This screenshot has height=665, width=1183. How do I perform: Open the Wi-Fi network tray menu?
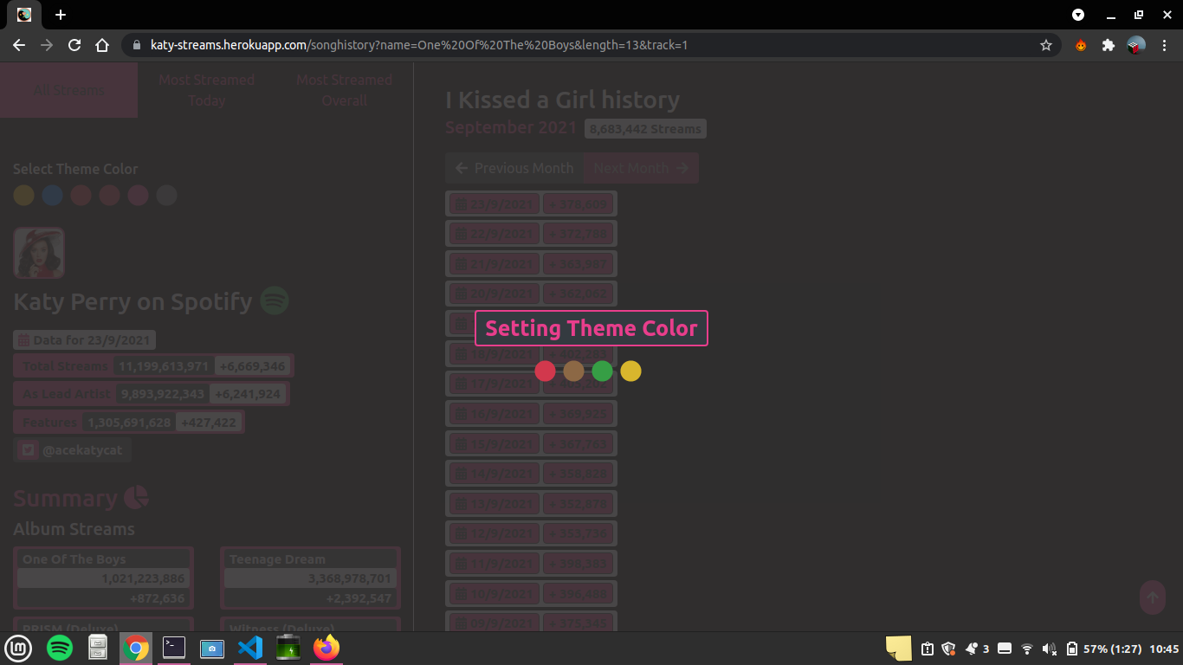click(x=1027, y=649)
